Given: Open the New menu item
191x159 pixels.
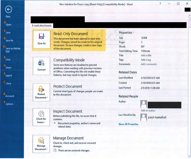Looking at the screenshot, I should click(x=8, y=16).
